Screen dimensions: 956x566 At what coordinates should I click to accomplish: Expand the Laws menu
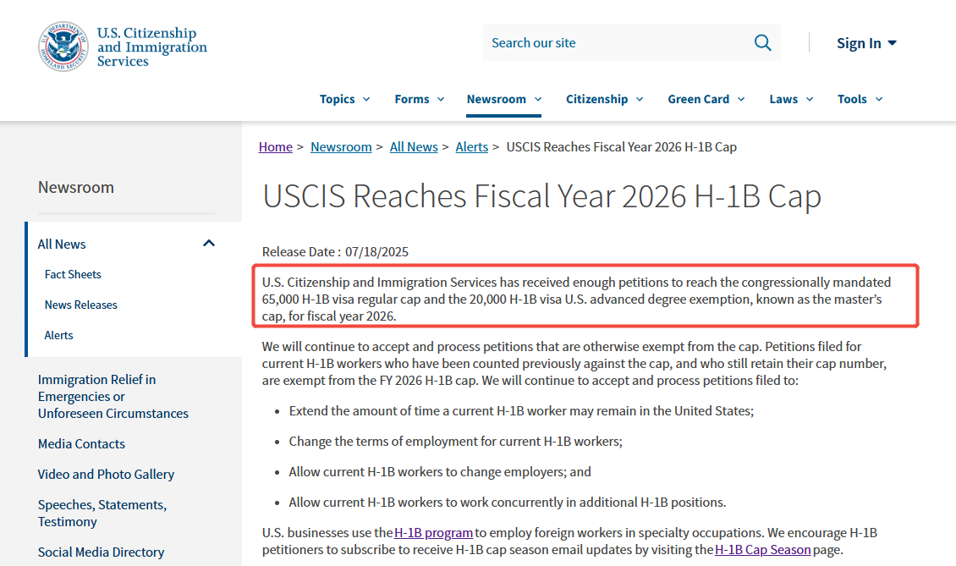791,100
